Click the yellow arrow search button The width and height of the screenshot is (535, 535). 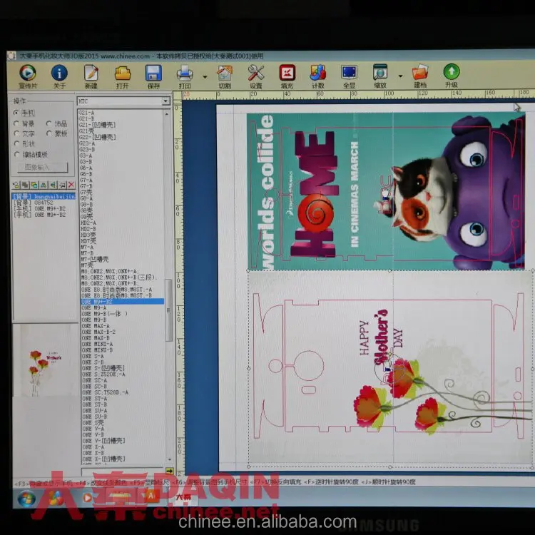[170, 471]
